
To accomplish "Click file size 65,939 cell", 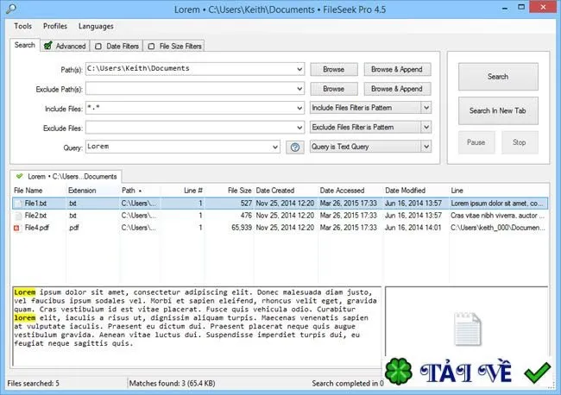I will [242, 228].
